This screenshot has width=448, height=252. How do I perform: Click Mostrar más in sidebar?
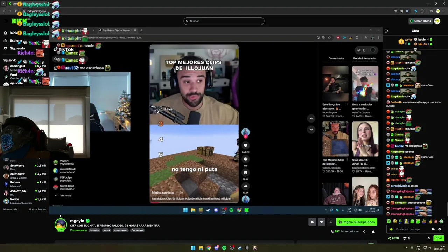tap(10, 209)
